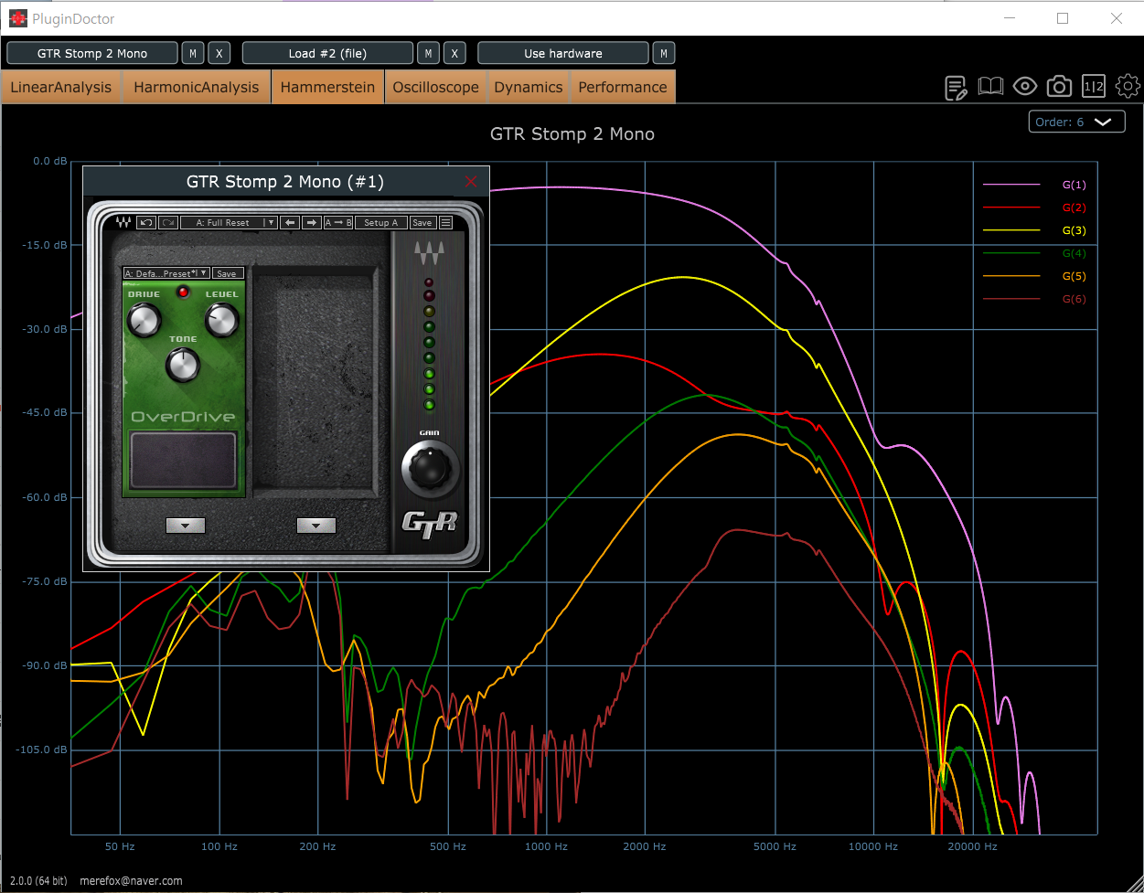The image size is (1144, 893).
Task: Click the LED level meter
Action: click(x=429, y=343)
